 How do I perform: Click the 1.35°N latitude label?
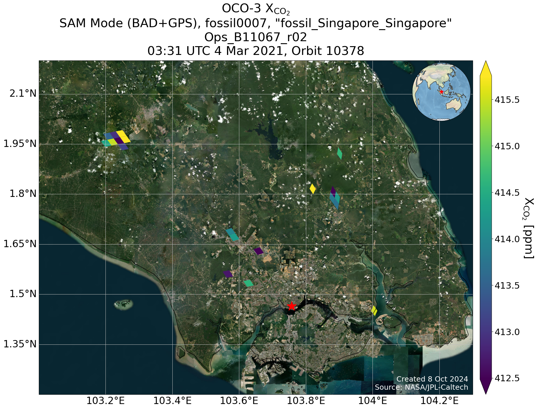pos(20,344)
